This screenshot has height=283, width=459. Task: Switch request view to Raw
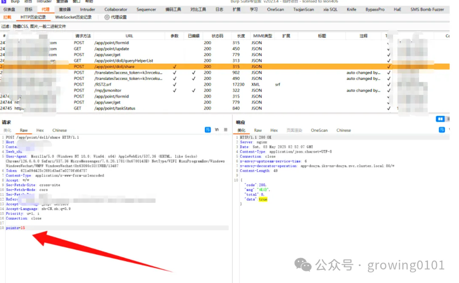(24, 130)
